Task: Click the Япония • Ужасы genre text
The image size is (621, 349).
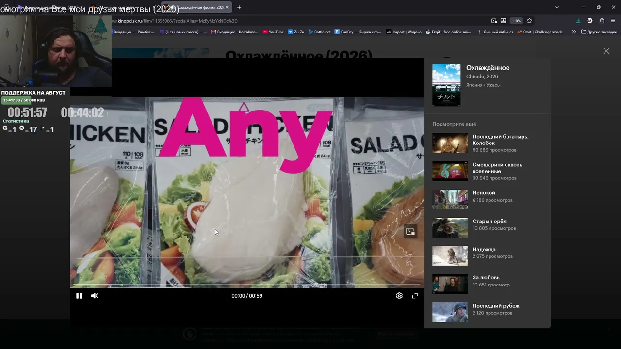Action: [x=483, y=85]
